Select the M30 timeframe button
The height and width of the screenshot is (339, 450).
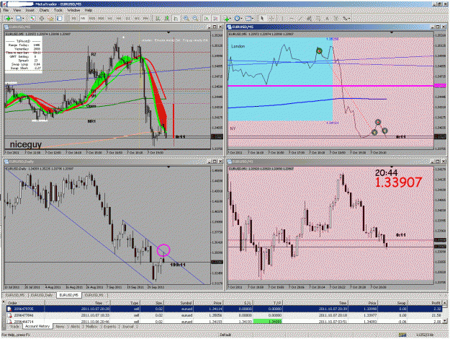101,19
